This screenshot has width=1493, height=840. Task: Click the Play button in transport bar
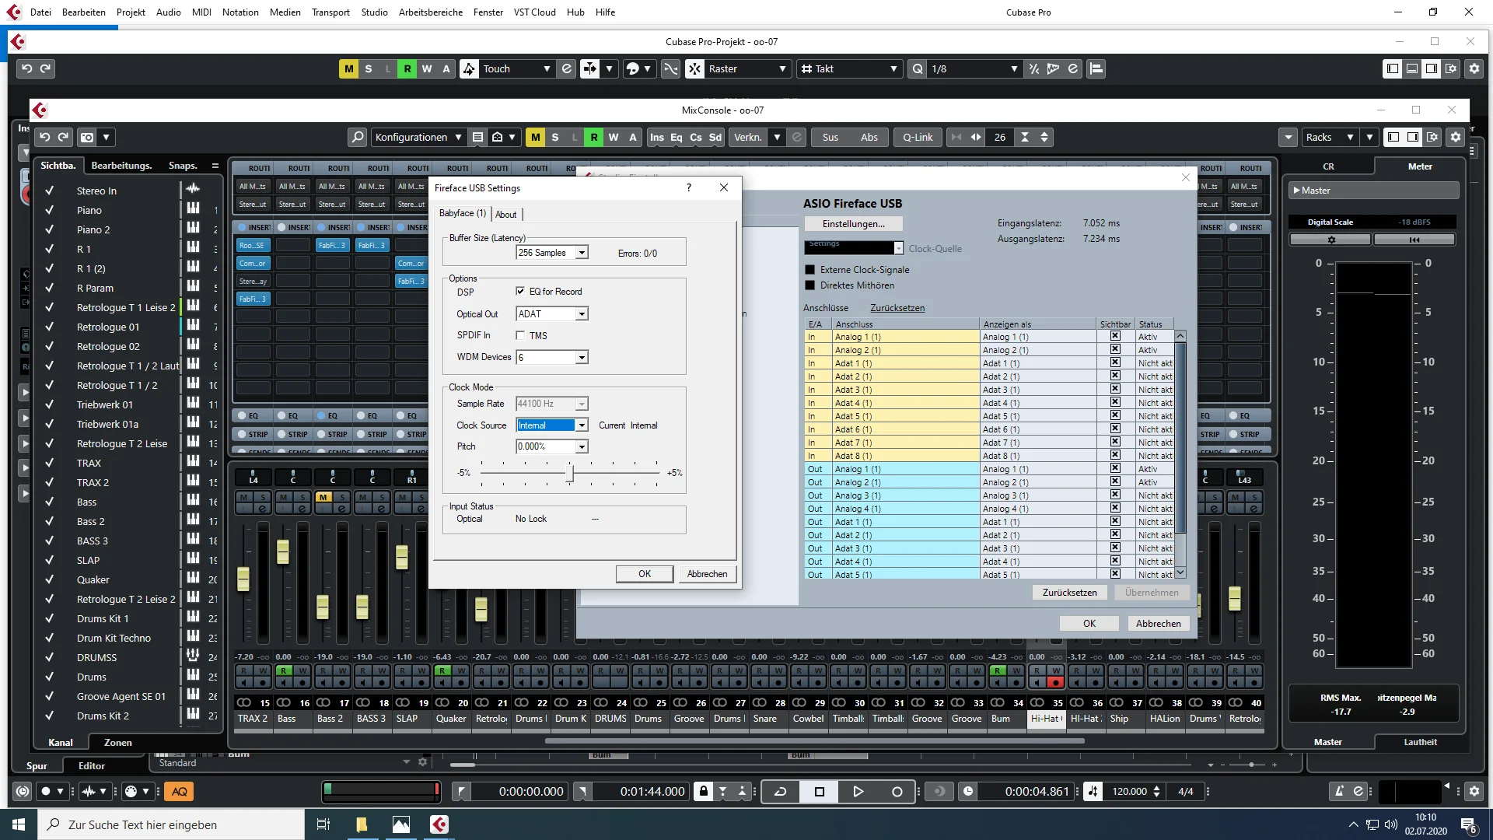[858, 791]
